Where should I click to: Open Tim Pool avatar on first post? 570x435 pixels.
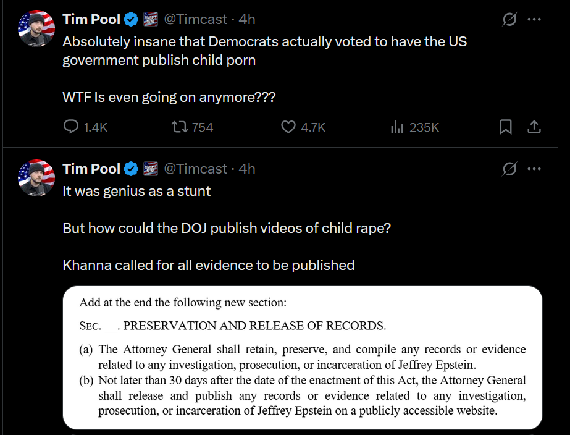coord(36,28)
